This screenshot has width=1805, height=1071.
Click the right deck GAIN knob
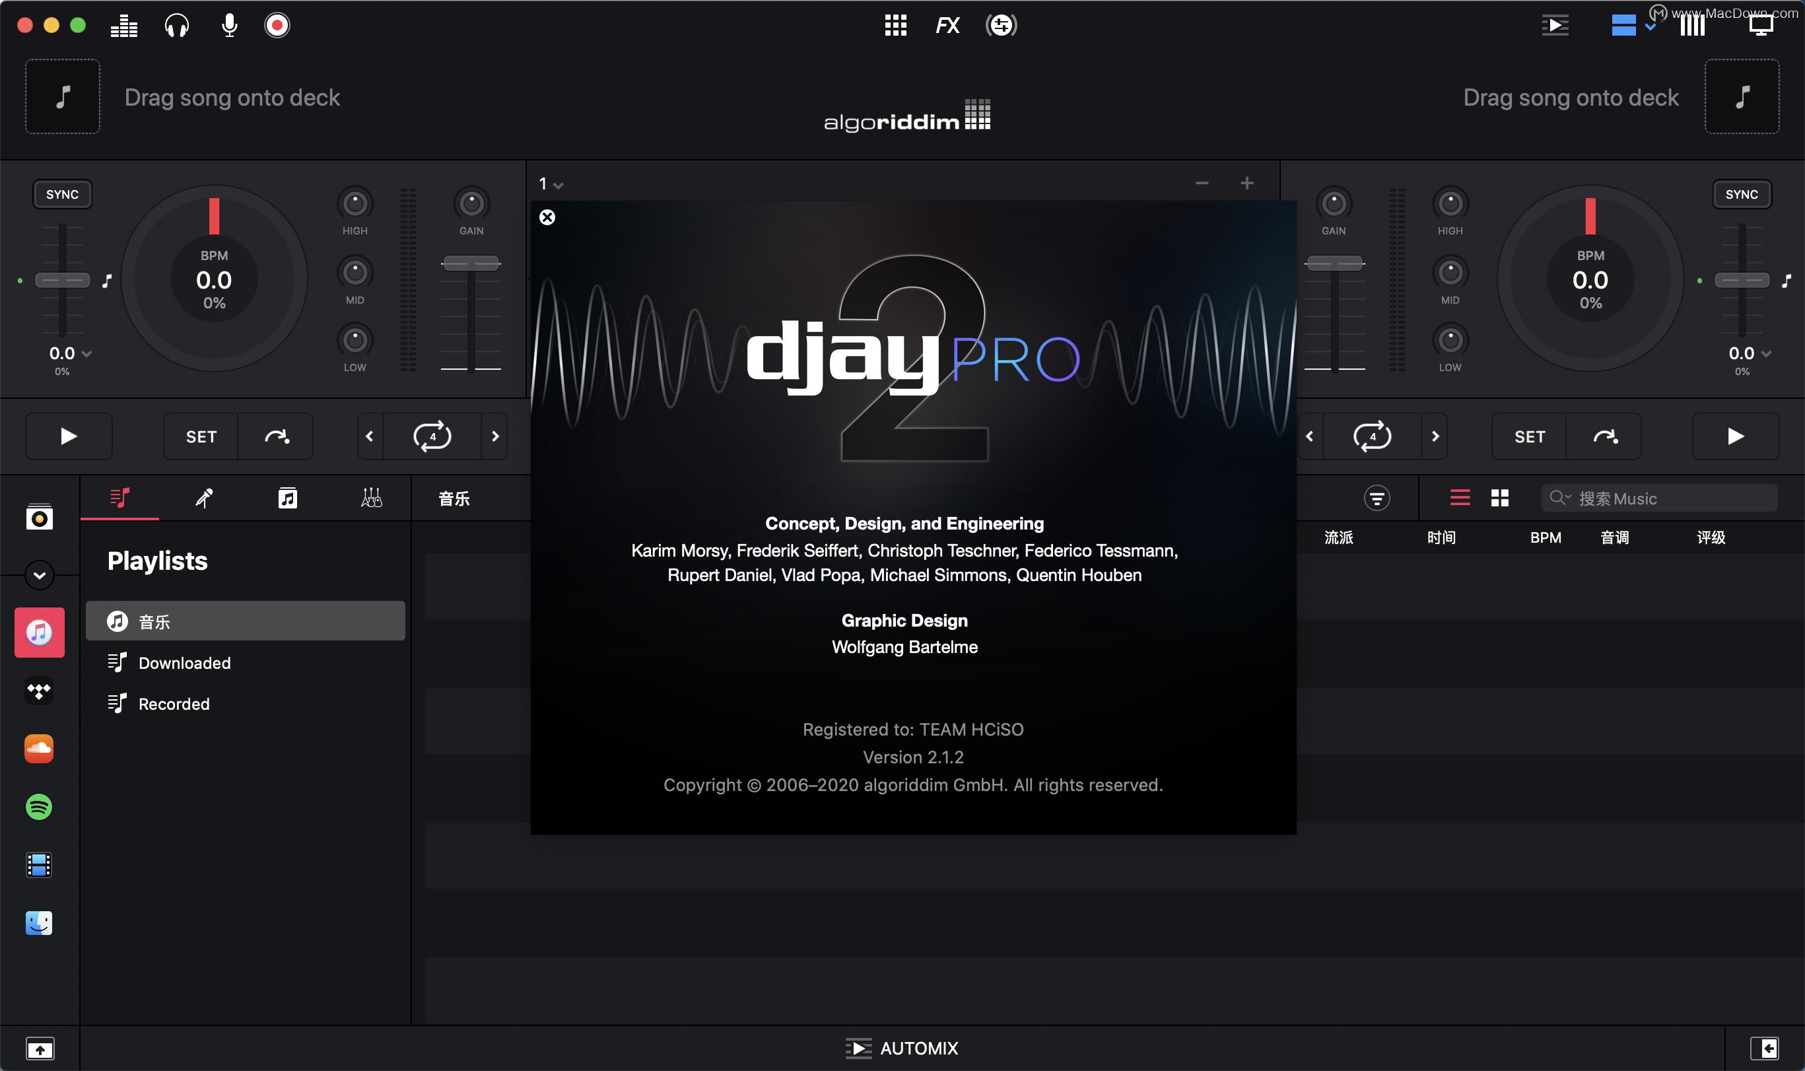[1333, 204]
